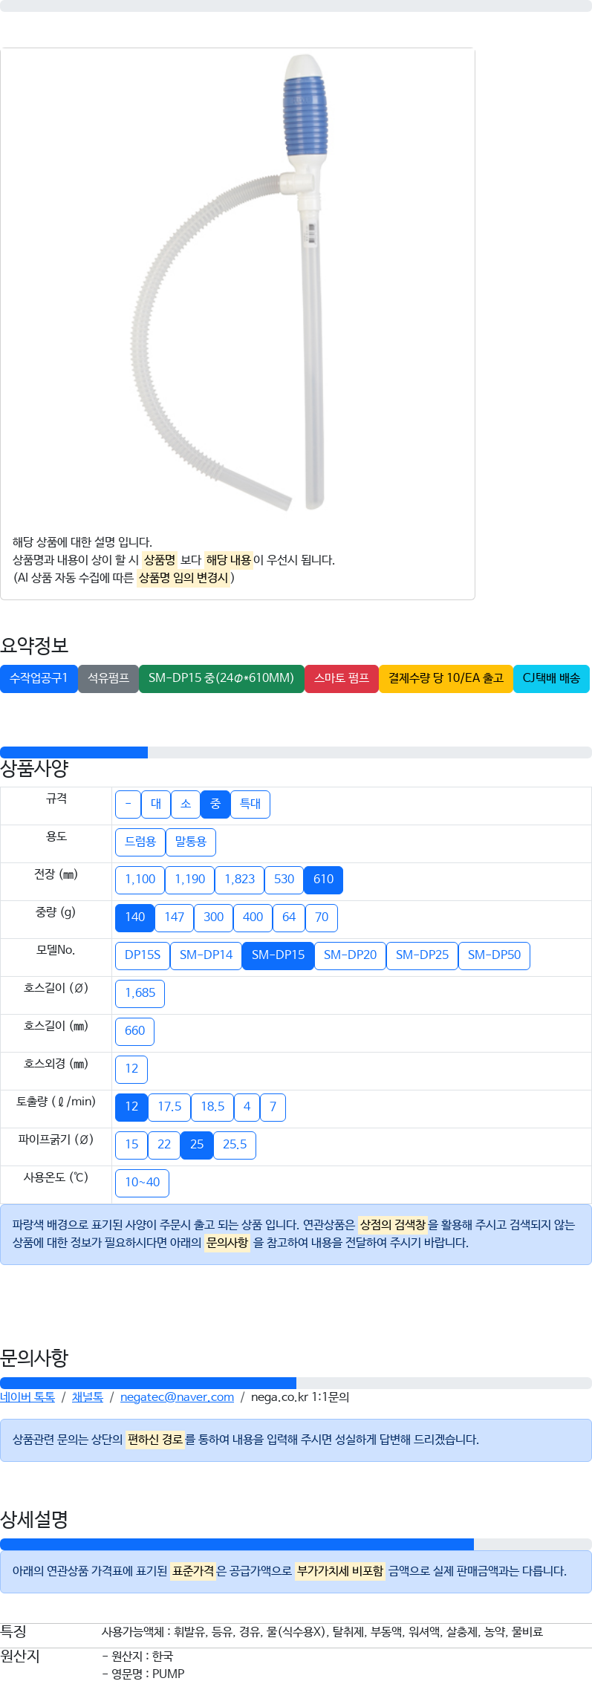Click the 석유펌프 tag
Viewport: 592px width, 1684px height.
(108, 678)
